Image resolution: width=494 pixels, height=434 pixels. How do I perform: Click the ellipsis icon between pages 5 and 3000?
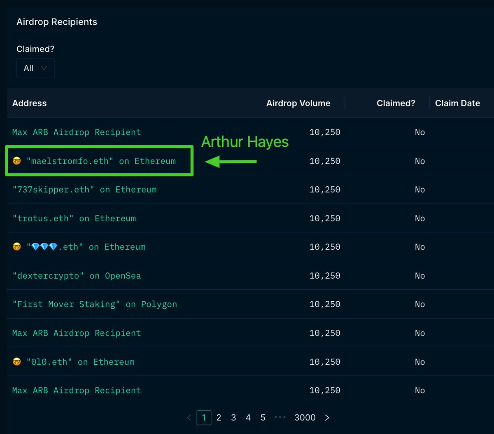pyautogui.click(x=280, y=418)
